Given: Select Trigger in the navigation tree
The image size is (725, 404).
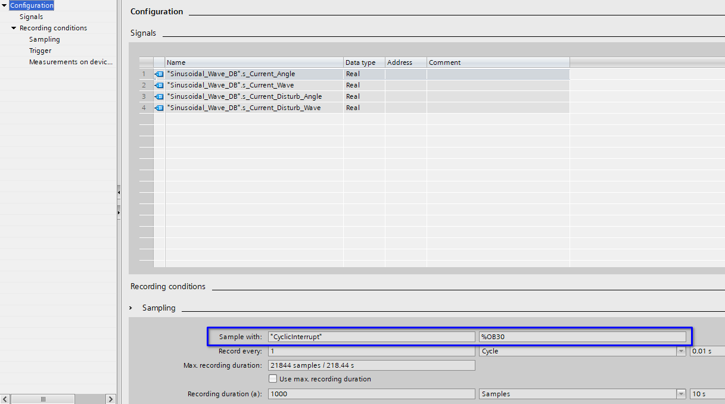Looking at the screenshot, I should coord(40,51).
